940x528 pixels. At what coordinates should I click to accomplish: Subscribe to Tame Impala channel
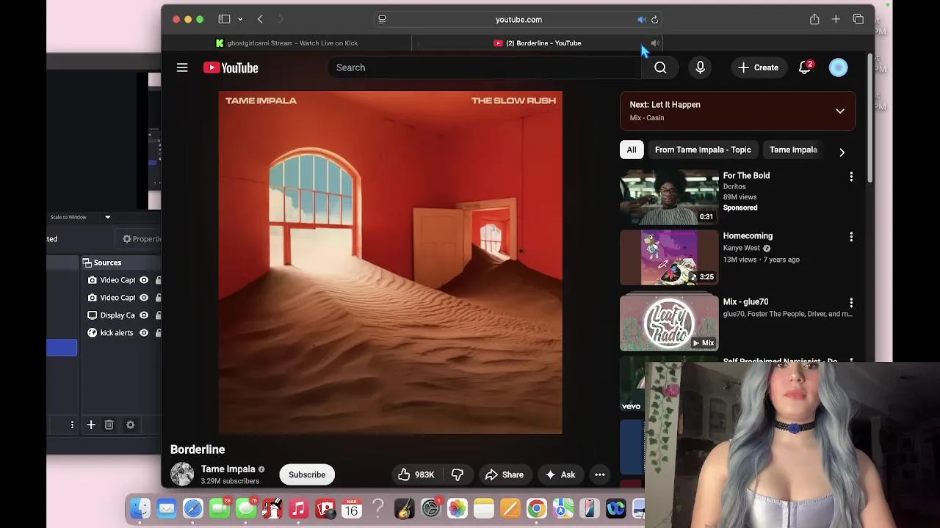(x=307, y=474)
